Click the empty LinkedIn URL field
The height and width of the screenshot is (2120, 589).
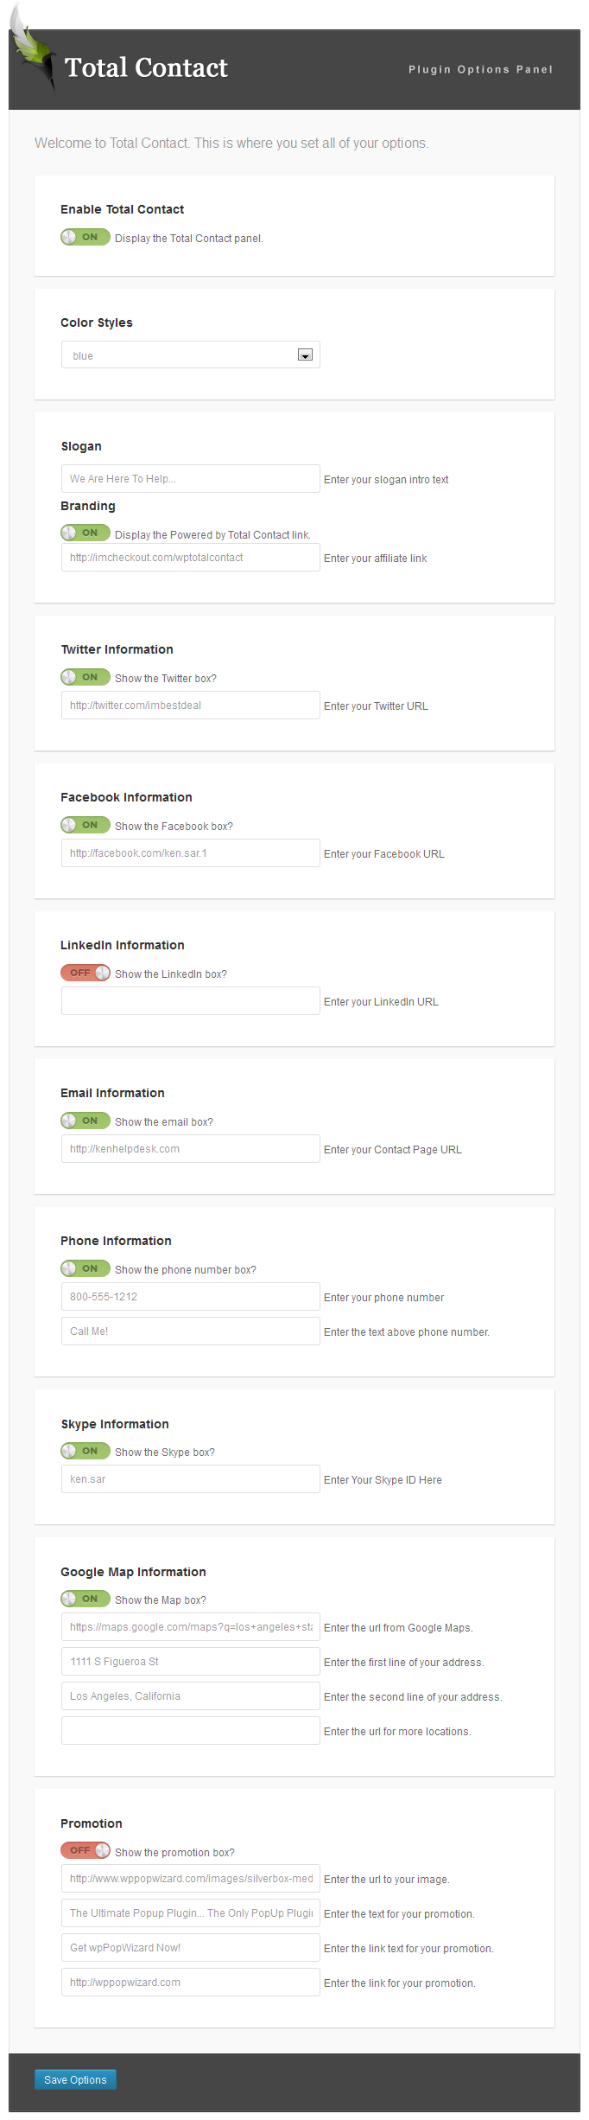191,1001
